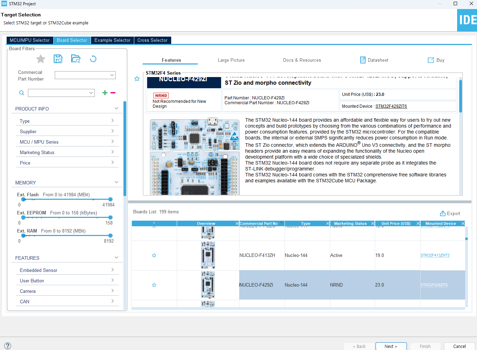Cancel the STM32 Project dialog

(459, 347)
